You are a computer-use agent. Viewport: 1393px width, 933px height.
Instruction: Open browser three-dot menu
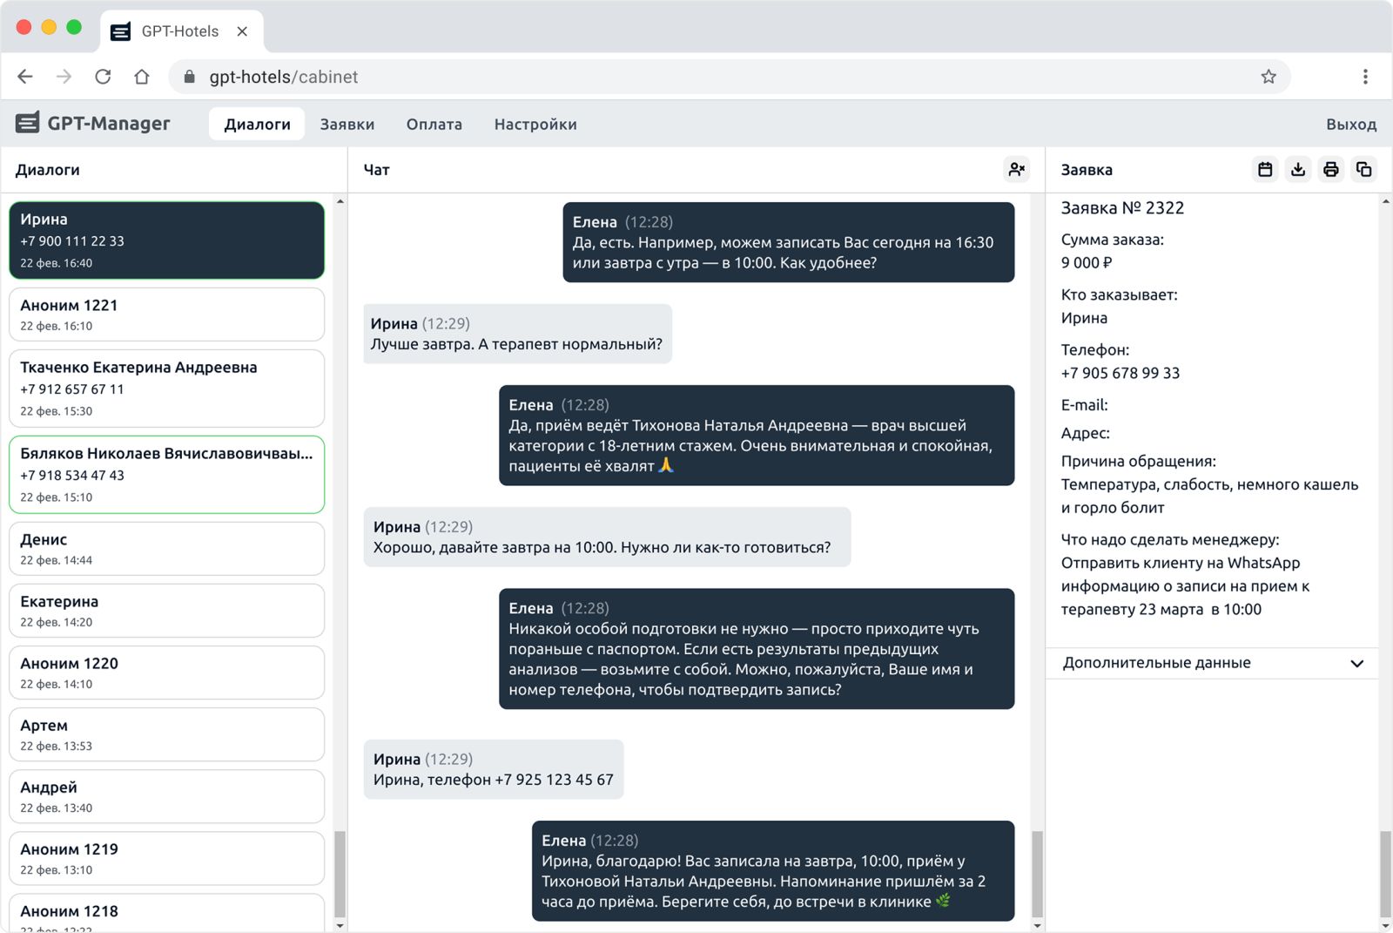[1365, 77]
